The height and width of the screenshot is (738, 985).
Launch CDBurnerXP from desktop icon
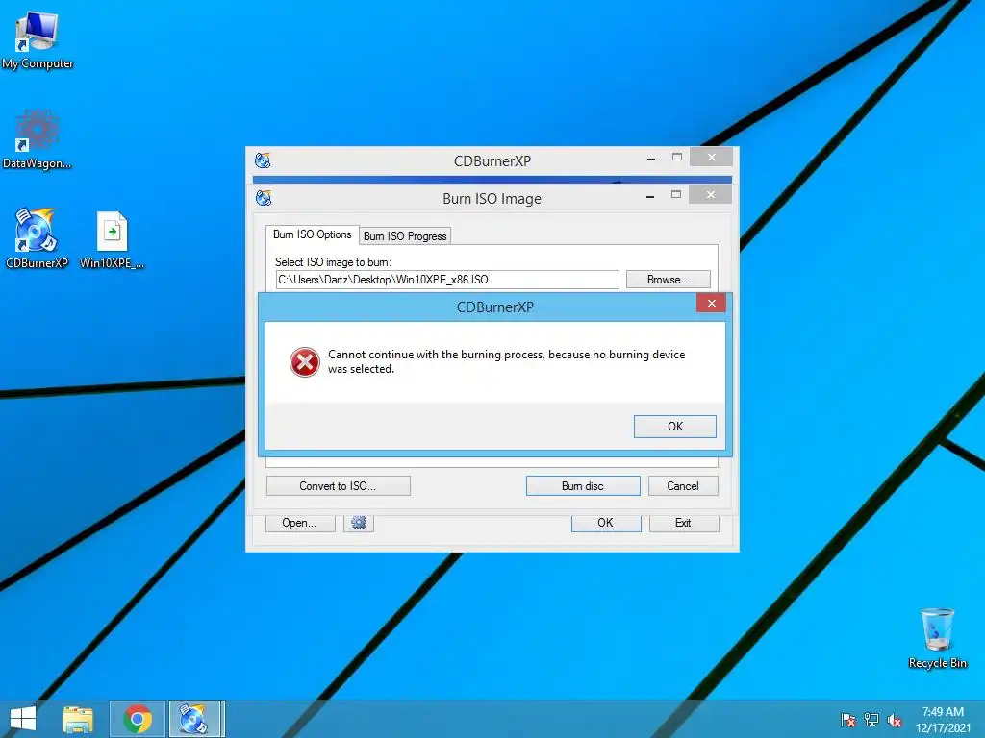tap(37, 238)
